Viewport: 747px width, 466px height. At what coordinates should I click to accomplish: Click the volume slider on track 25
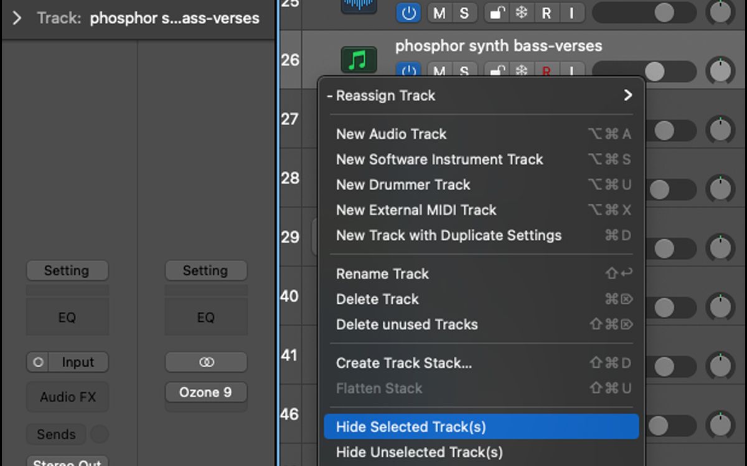click(644, 12)
